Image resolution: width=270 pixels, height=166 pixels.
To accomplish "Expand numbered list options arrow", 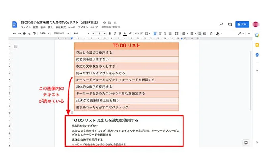I will coord(187,34).
